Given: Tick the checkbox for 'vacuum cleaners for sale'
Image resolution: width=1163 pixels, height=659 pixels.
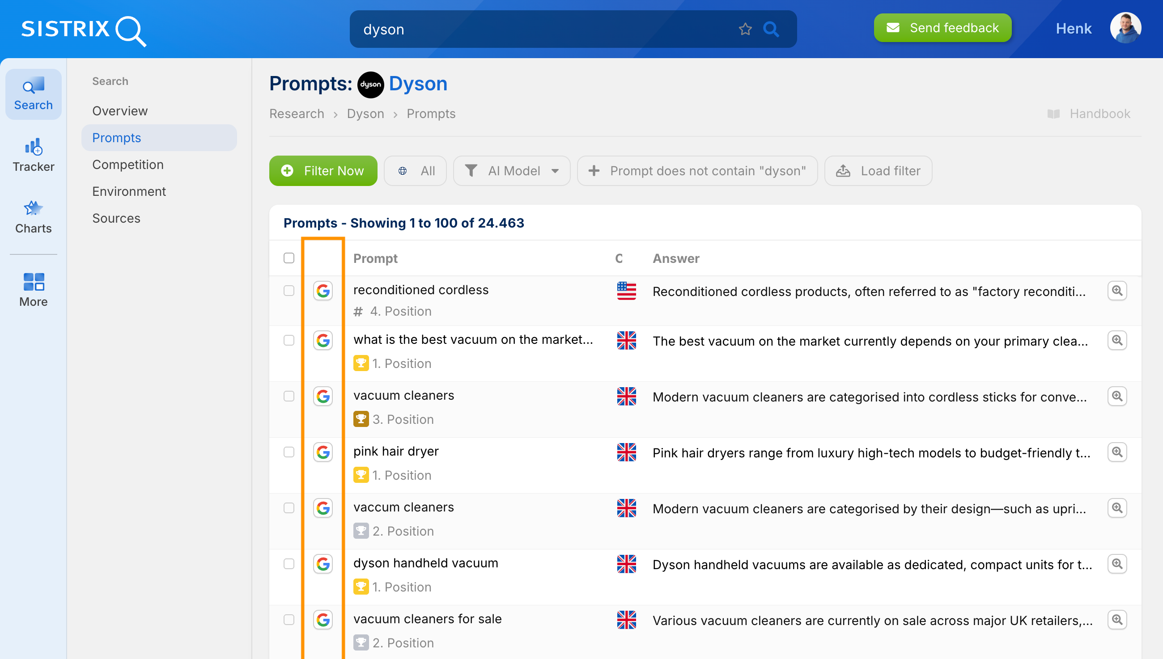Looking at the screenshot, I should pyautogui.click(x=289, y=620).
